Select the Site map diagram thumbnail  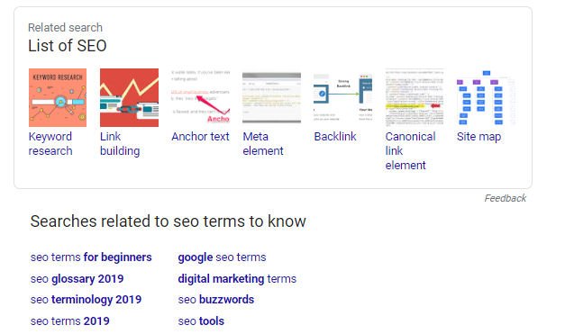[x=486, y=97]
